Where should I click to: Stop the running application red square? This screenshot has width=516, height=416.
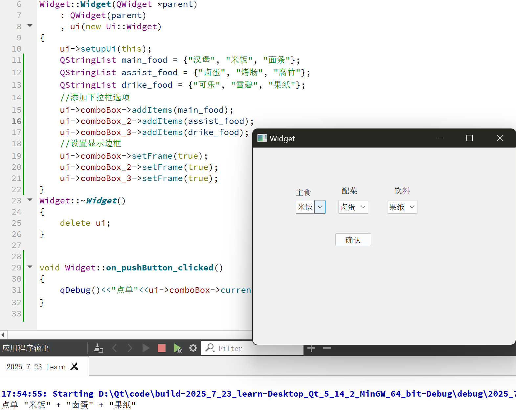pos(162,348)
